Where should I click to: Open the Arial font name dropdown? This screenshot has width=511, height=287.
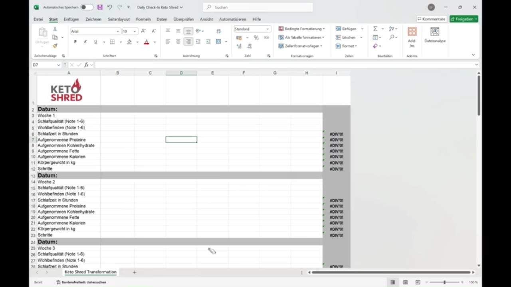click(x=95, y=31)
